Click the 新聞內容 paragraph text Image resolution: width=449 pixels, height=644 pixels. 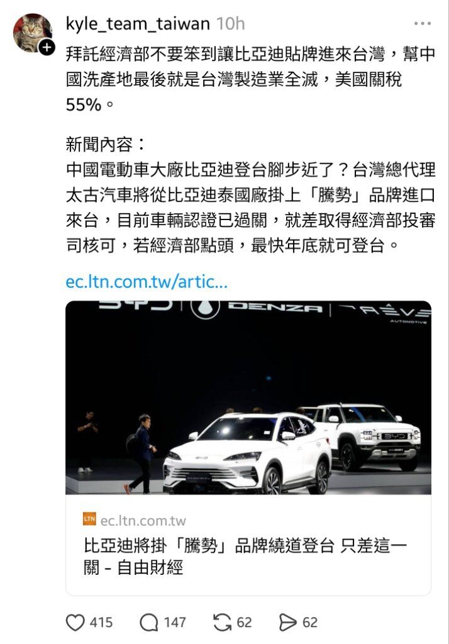[250, 195]
